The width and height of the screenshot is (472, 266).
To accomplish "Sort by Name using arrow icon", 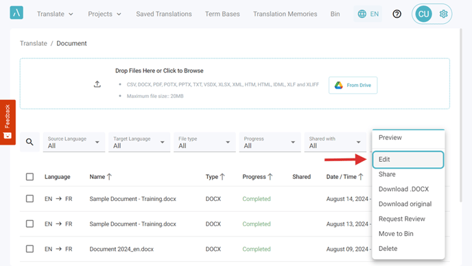I will point(109,177).
